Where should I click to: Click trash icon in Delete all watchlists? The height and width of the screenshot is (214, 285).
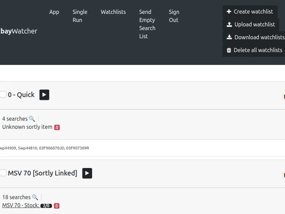point(229,50)
